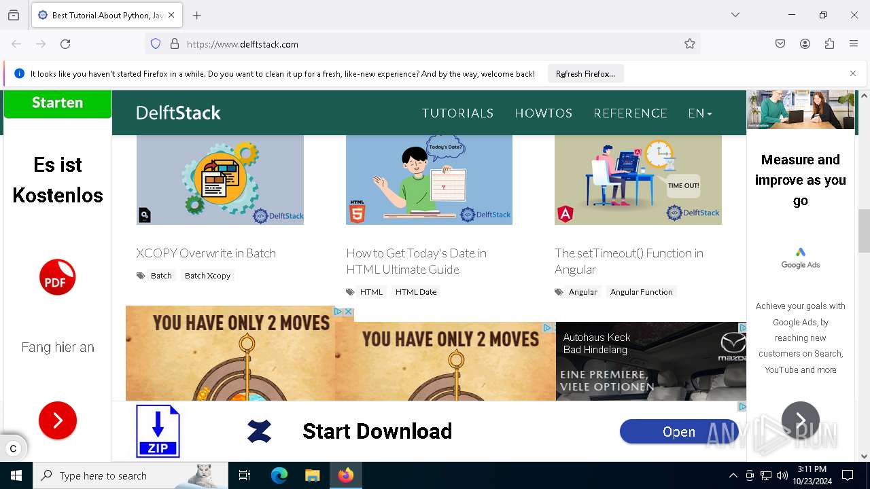Open Firefox account icon
Screen dimensions: 870x489
(805, 44)
